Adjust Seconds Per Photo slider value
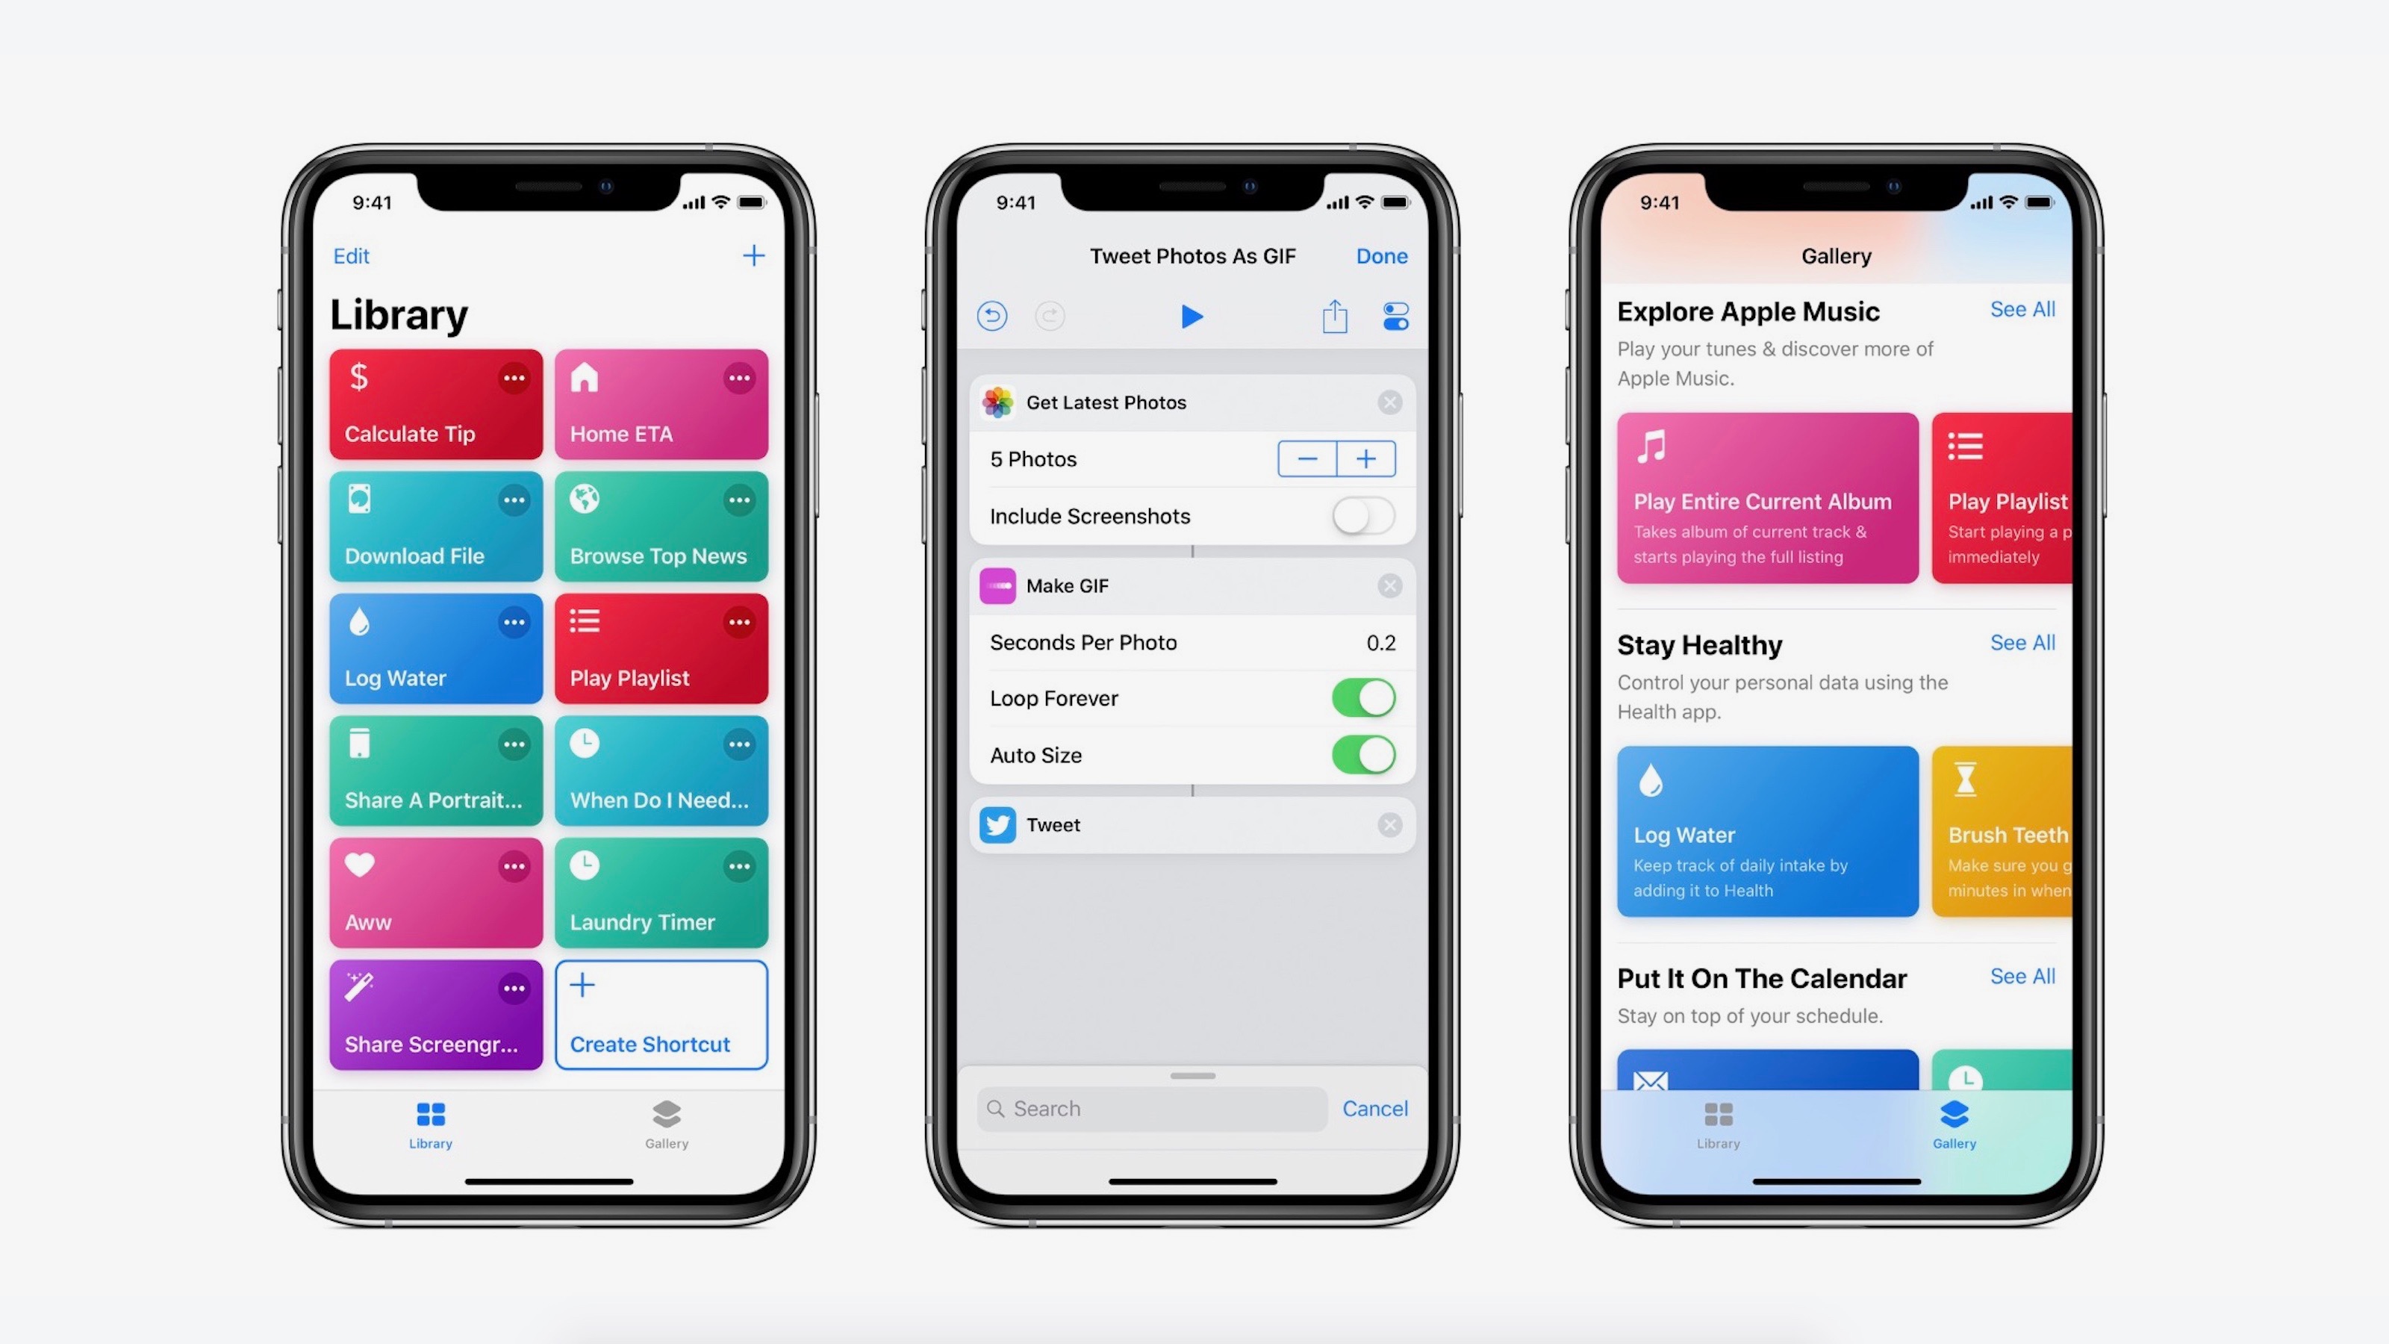 1382,641
